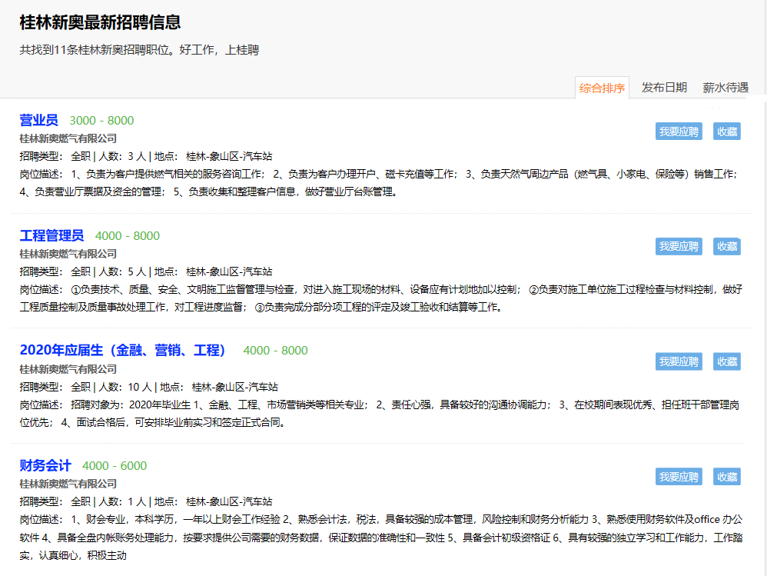Click the 人数: 1 人 recruitment detail line
767x576 pixels.
(146, 501)
